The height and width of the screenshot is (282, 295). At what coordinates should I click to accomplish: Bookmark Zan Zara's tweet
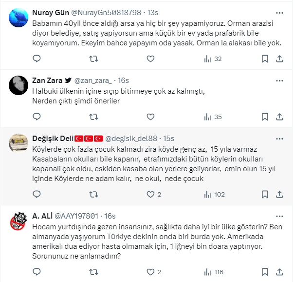[265, 117]
